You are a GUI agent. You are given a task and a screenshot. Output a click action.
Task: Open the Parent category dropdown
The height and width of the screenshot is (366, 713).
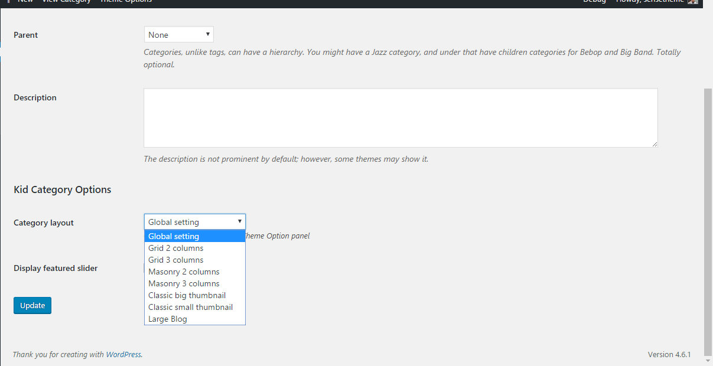pos(178,35)
